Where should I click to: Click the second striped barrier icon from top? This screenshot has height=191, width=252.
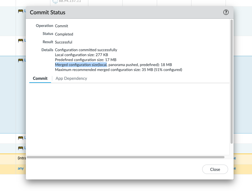tap(21, 40)
